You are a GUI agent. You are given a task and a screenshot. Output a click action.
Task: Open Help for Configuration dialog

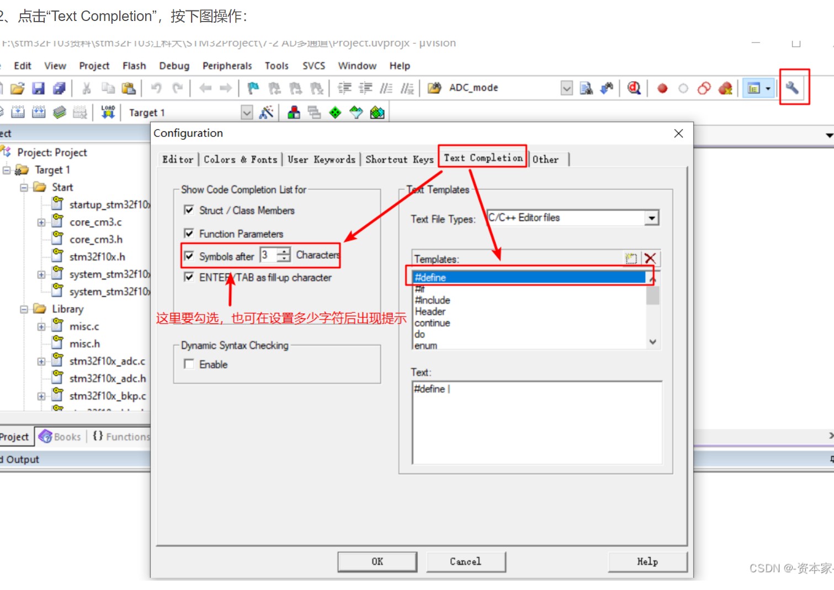pos(647,562)
